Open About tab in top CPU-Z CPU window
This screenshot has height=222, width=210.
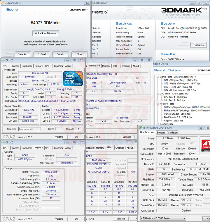[x=68, y=66]
